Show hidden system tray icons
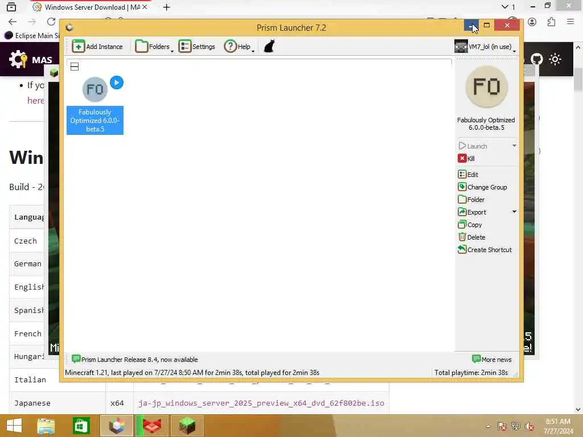The height and width of the screenshot is (437, 583). pyautogui.click(x=488, y=426)
